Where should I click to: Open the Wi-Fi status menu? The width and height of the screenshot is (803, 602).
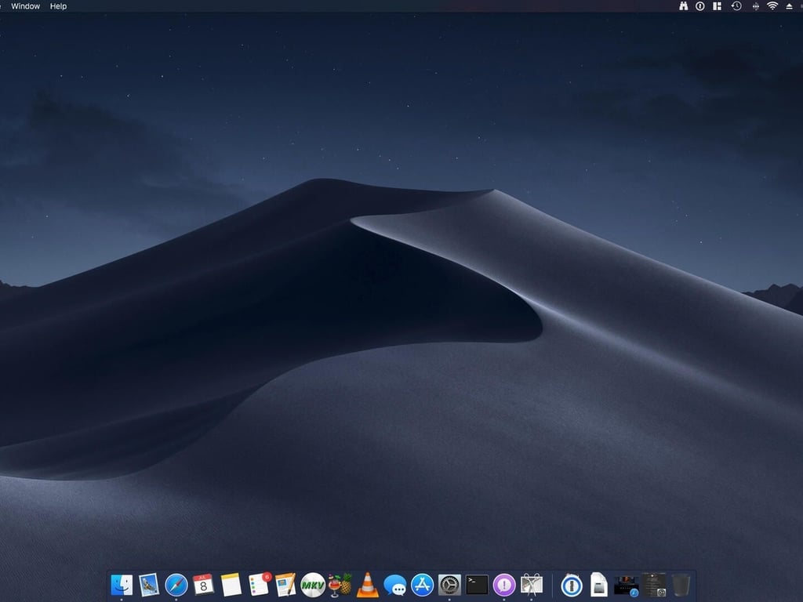coord(772,6)
